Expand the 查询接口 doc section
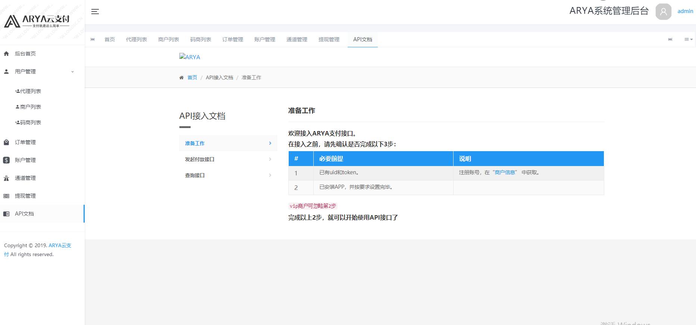The image size is (696, 325). click(x=228, y=175)
